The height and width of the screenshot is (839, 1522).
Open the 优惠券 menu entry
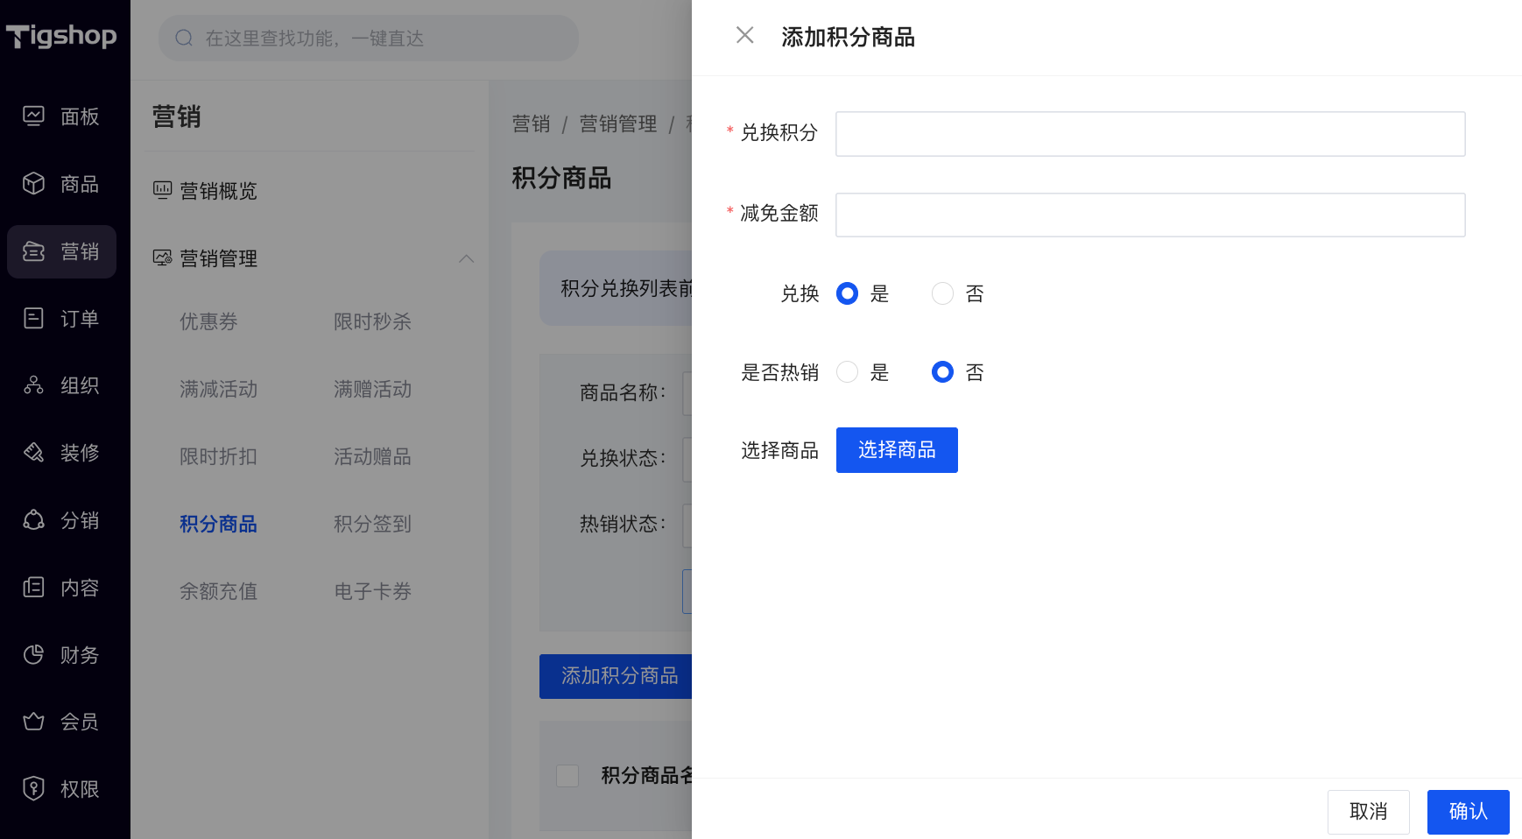208,321
